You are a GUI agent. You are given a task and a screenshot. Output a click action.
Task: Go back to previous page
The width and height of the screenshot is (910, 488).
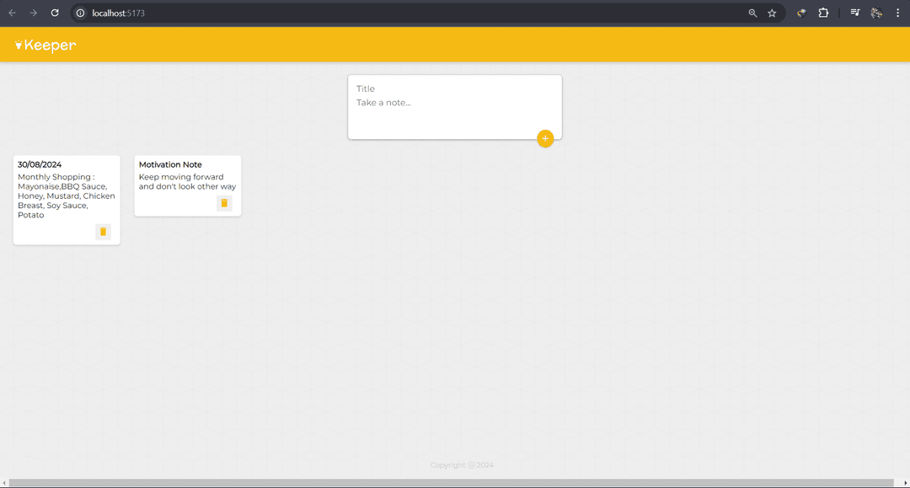pos(12,13)
